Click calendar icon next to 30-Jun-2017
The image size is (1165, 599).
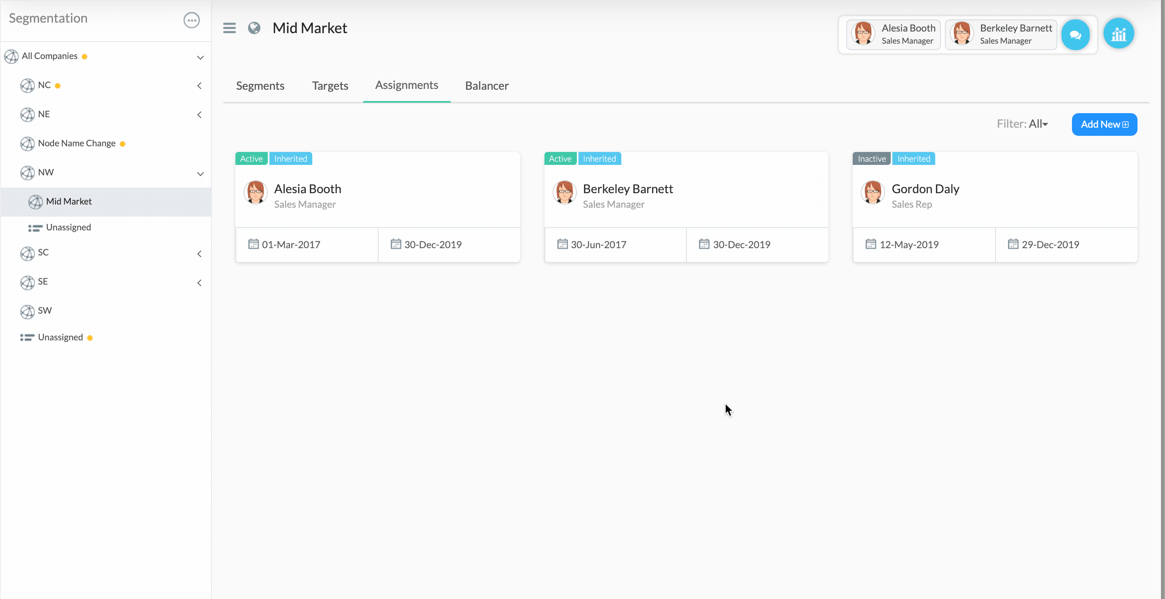[562, 244]
